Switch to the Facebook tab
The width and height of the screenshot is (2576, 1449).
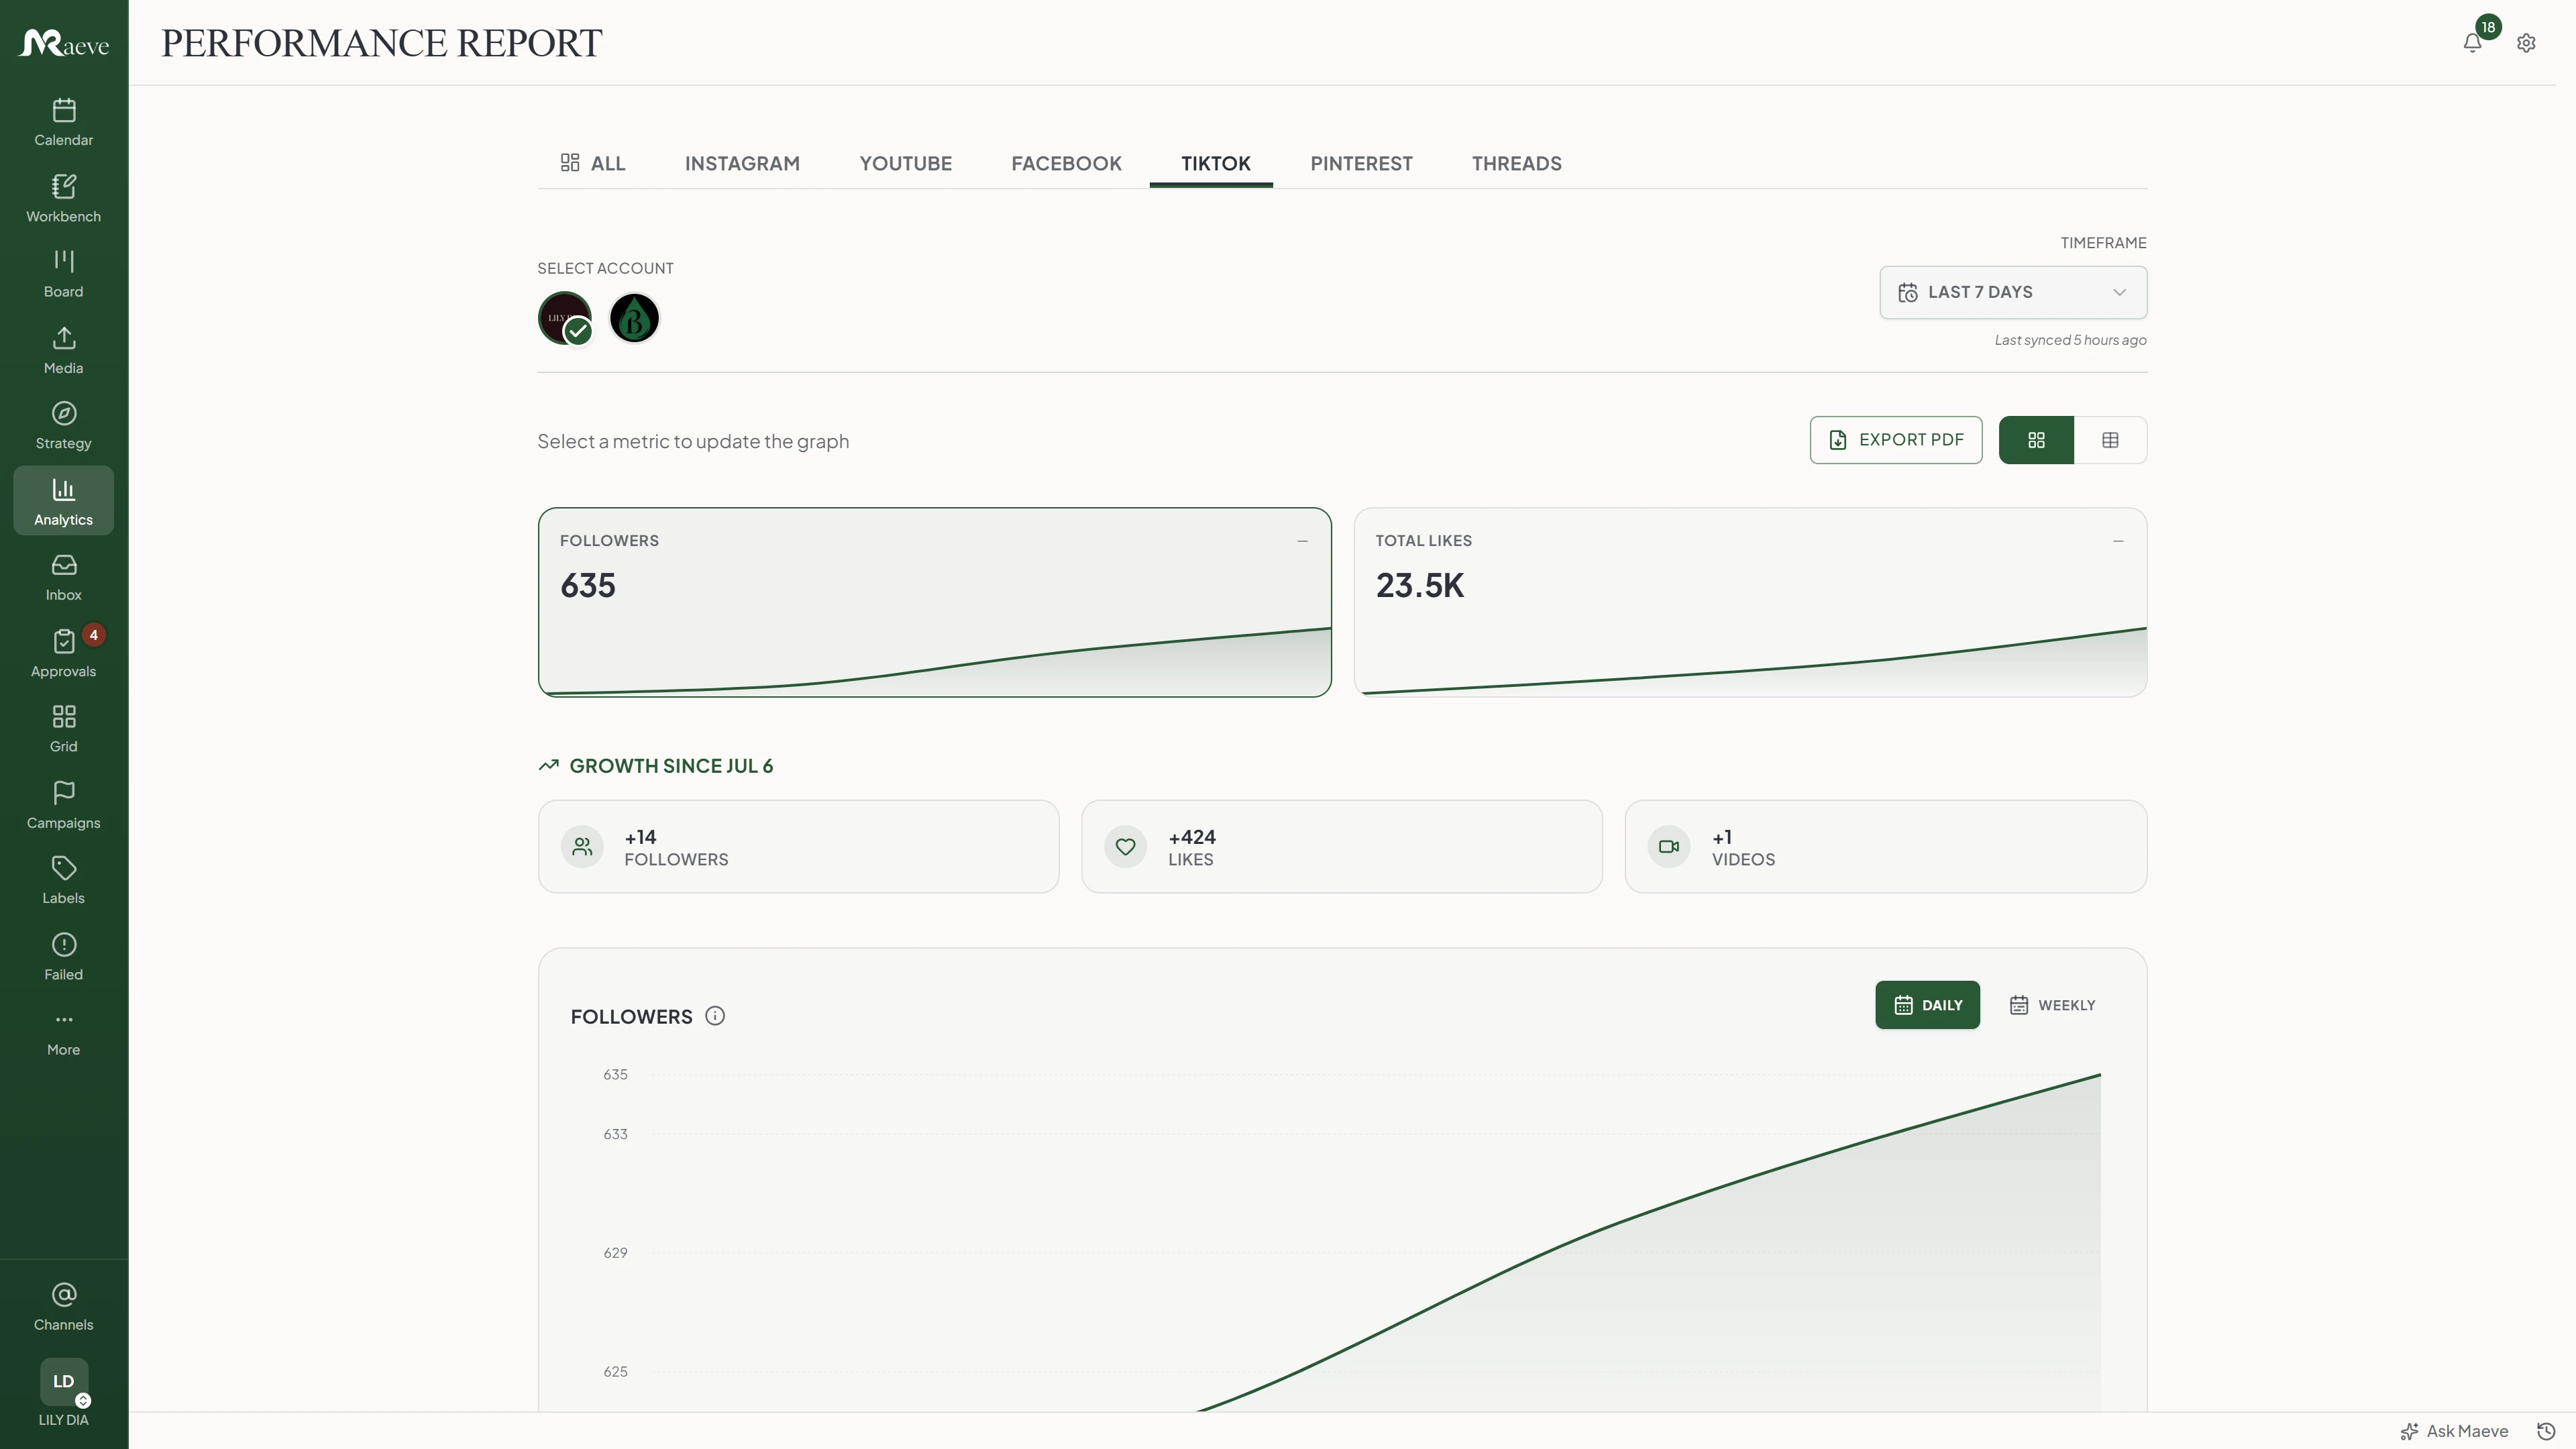pos(1066,163)
